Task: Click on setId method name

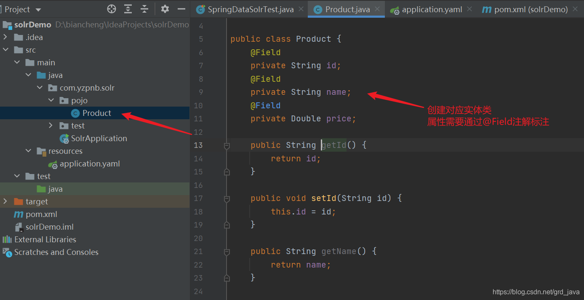Action: [324, 198]
